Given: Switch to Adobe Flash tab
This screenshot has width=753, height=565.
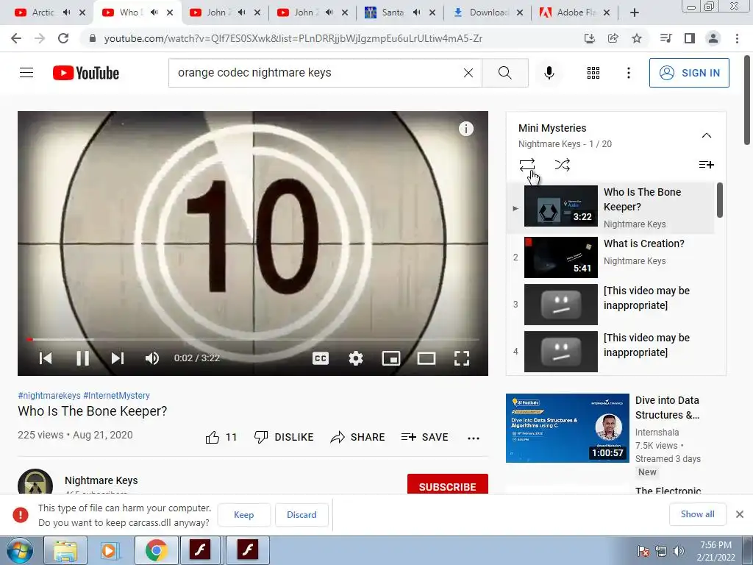Looking at the screenshot, I should click(x=575, y=13).
